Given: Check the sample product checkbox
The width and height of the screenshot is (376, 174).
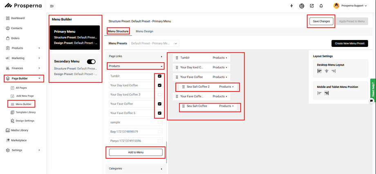Looking at the screenshot, I should click(x=159, y=122).
